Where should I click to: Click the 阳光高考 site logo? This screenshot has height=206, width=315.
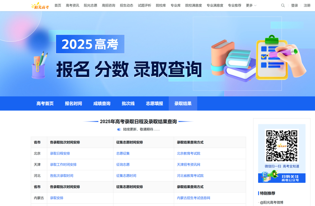pos(40,5)
